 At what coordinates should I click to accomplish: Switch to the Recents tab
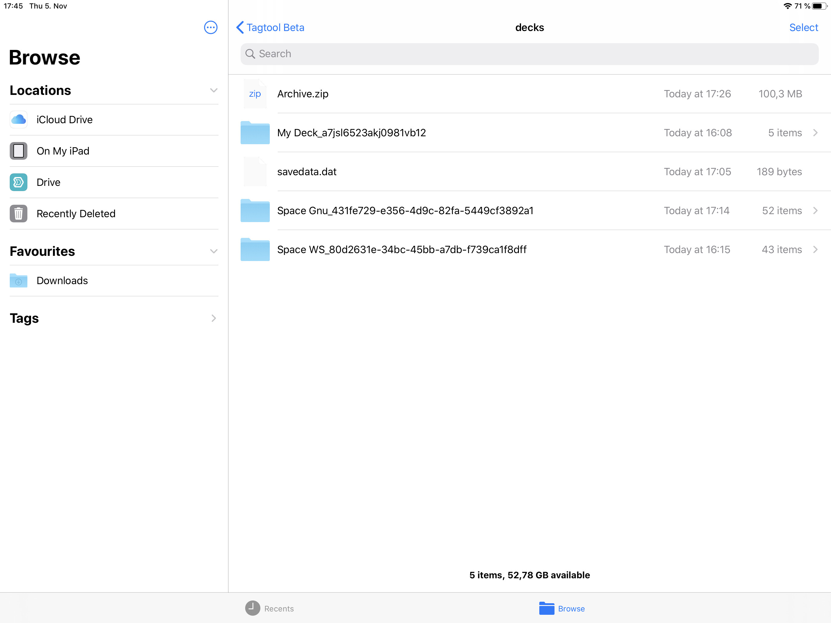[270, 608]
